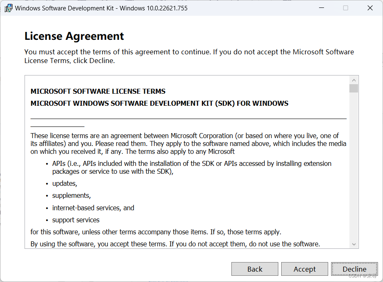
Task: Click the SDK installer icon in the title bar
Action: [8, 8]
